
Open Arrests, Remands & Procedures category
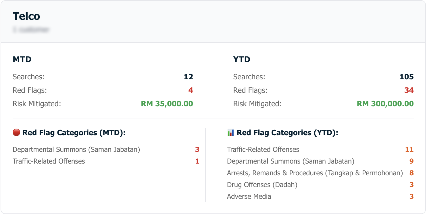(x=320, y=173)
